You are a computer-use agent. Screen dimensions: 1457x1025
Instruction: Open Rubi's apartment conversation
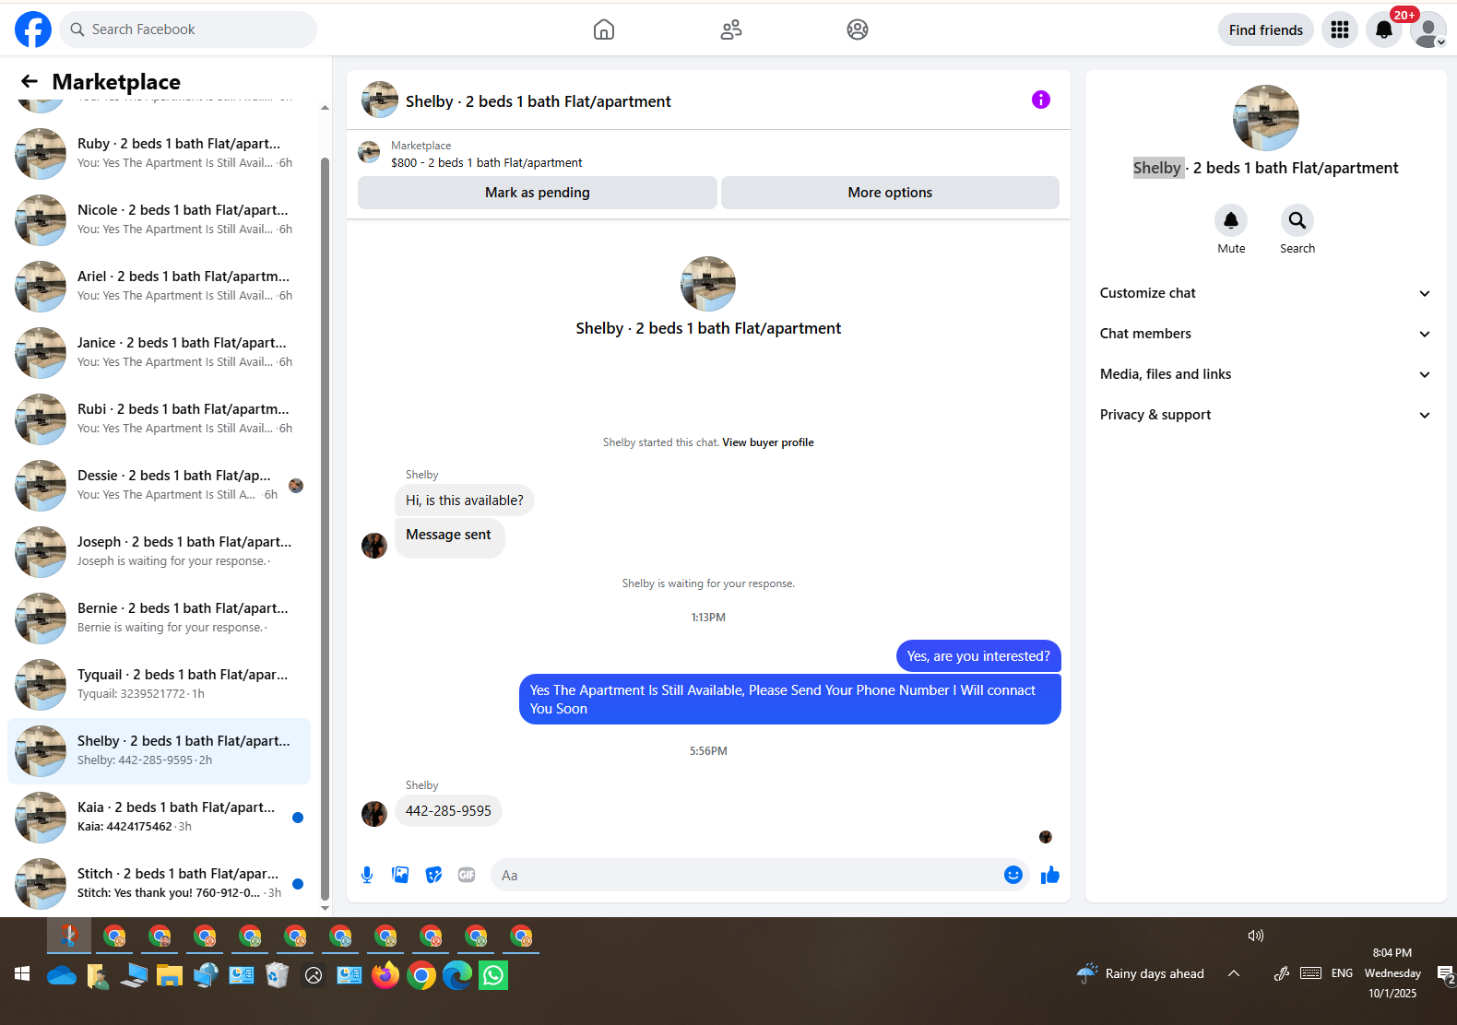coord(159,418)
